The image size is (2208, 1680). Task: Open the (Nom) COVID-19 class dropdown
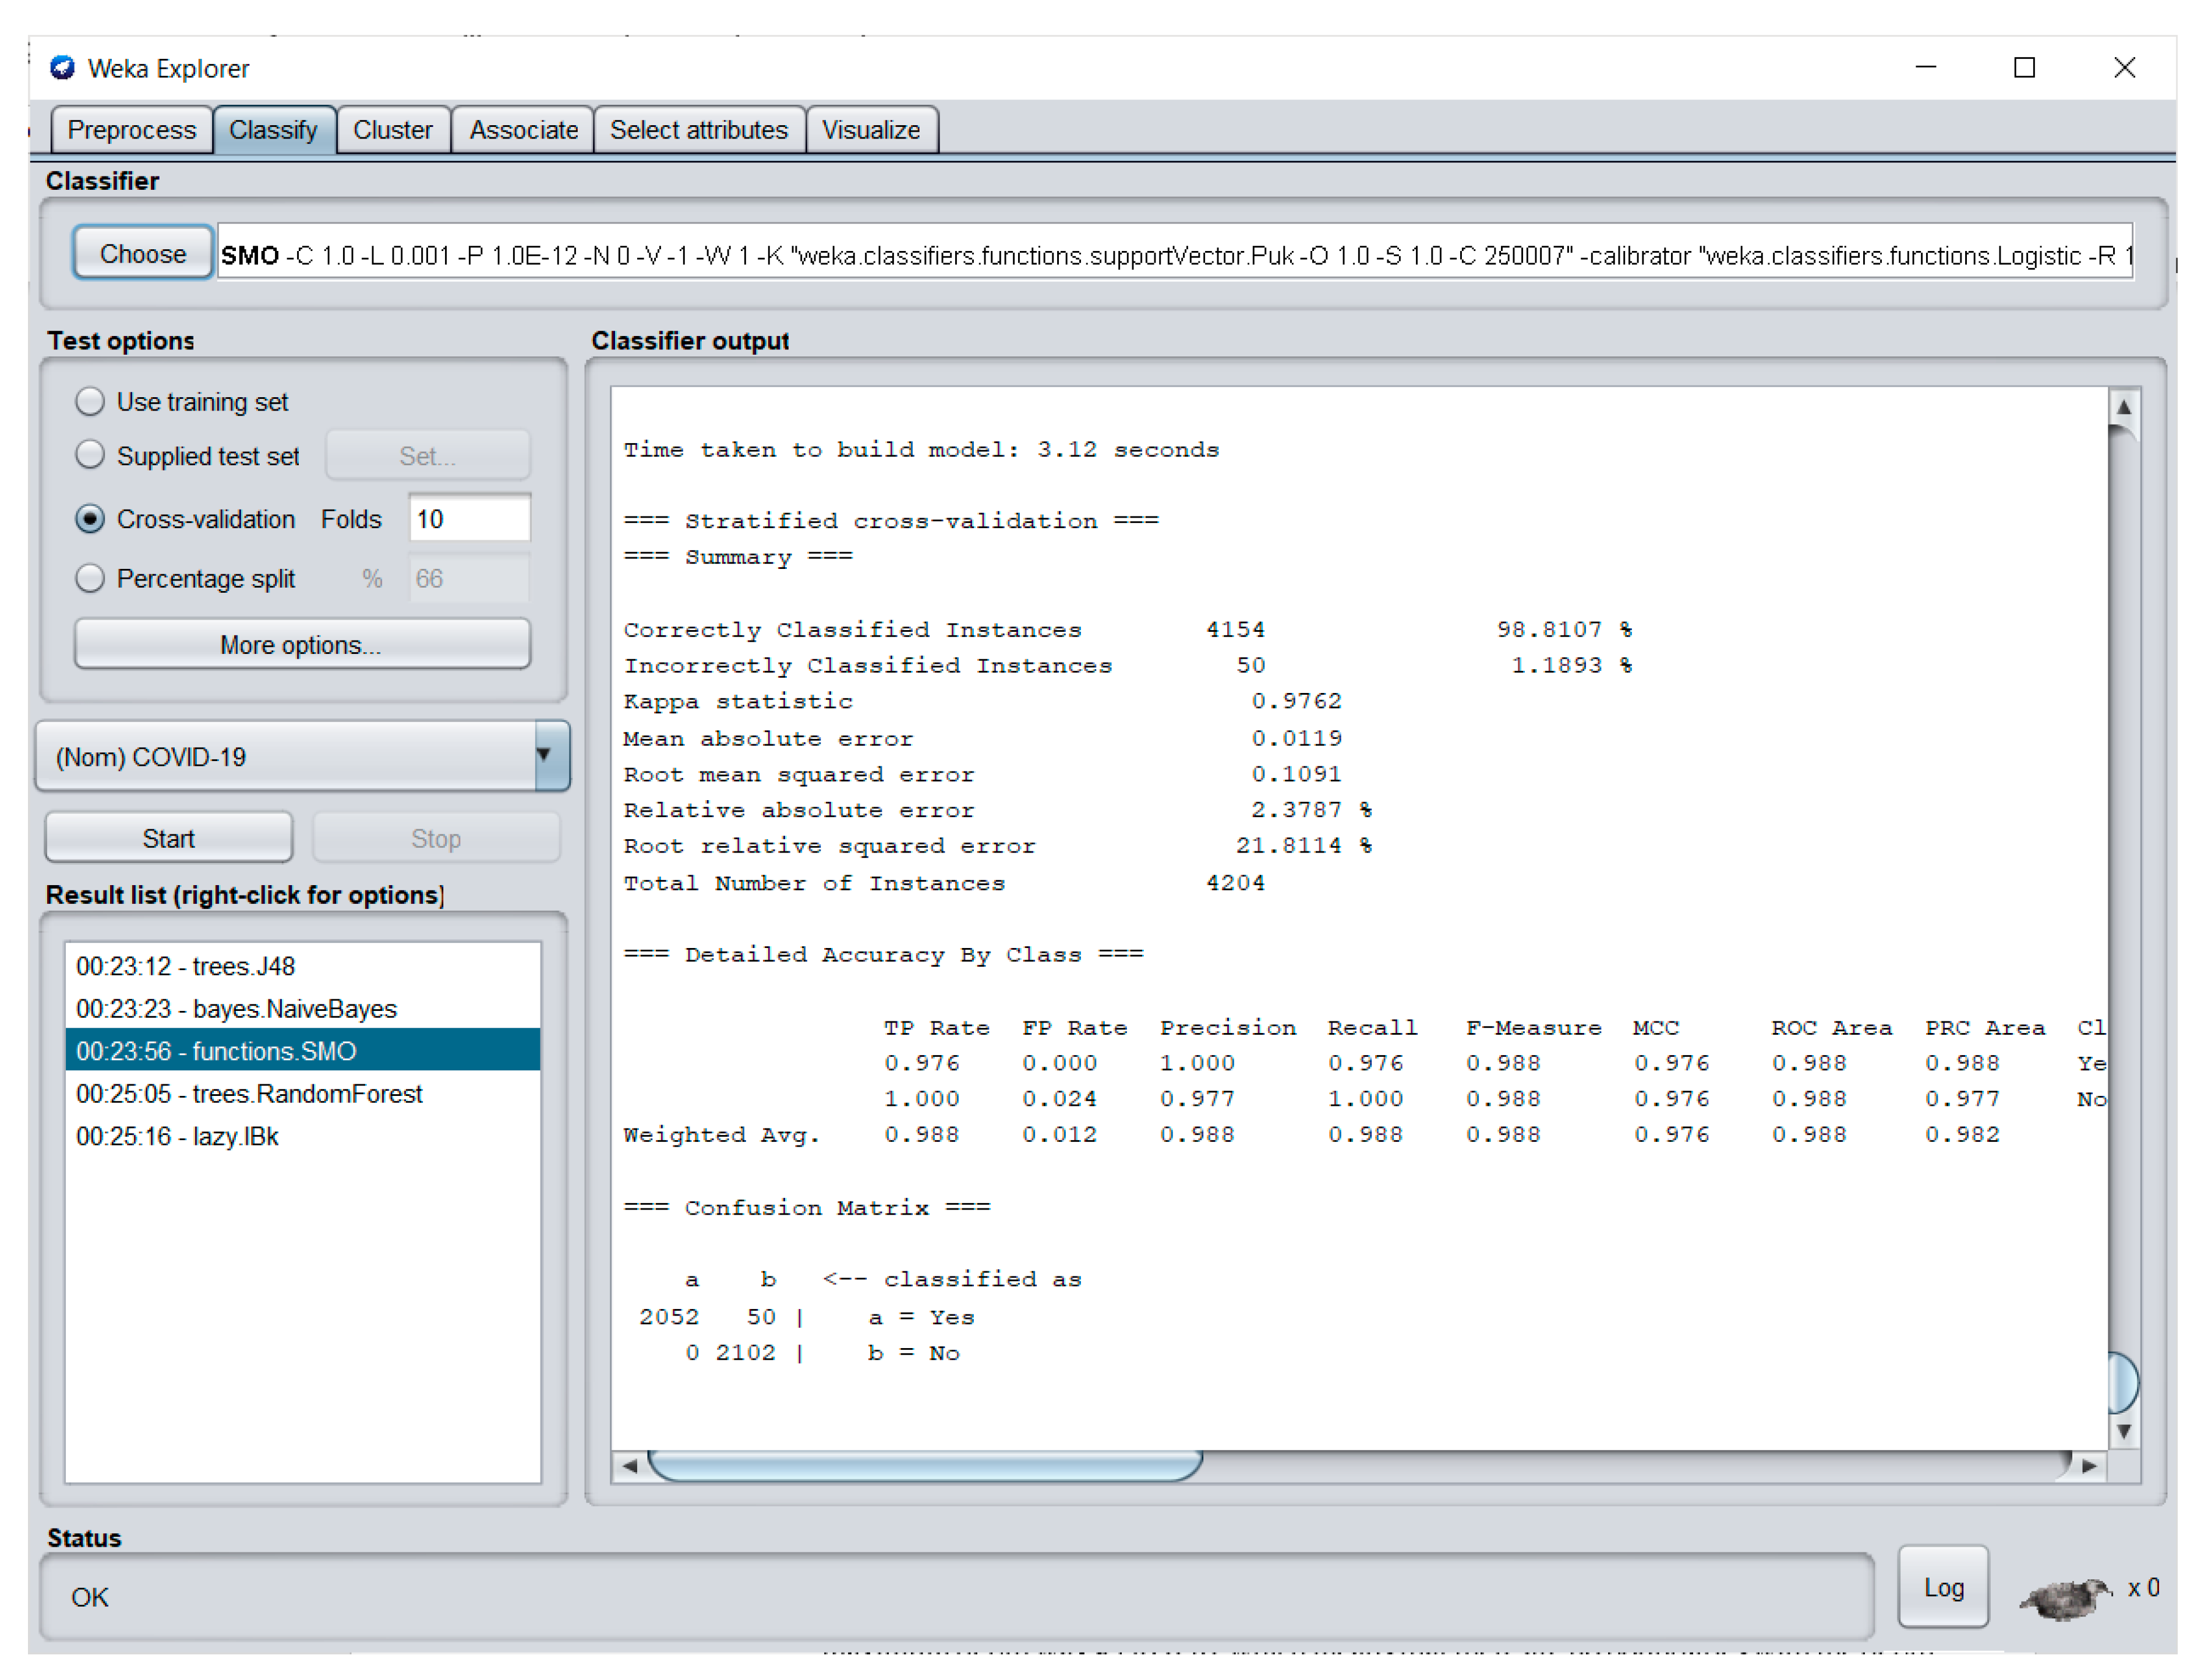pos(543,756)
